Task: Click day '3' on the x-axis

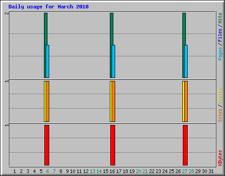Action: pyautogui.click(x=28, y=171)
